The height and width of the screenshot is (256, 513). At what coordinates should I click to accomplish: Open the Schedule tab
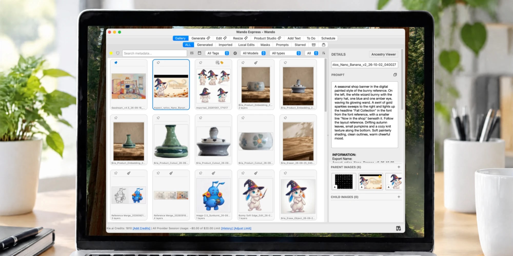[328, 38]
